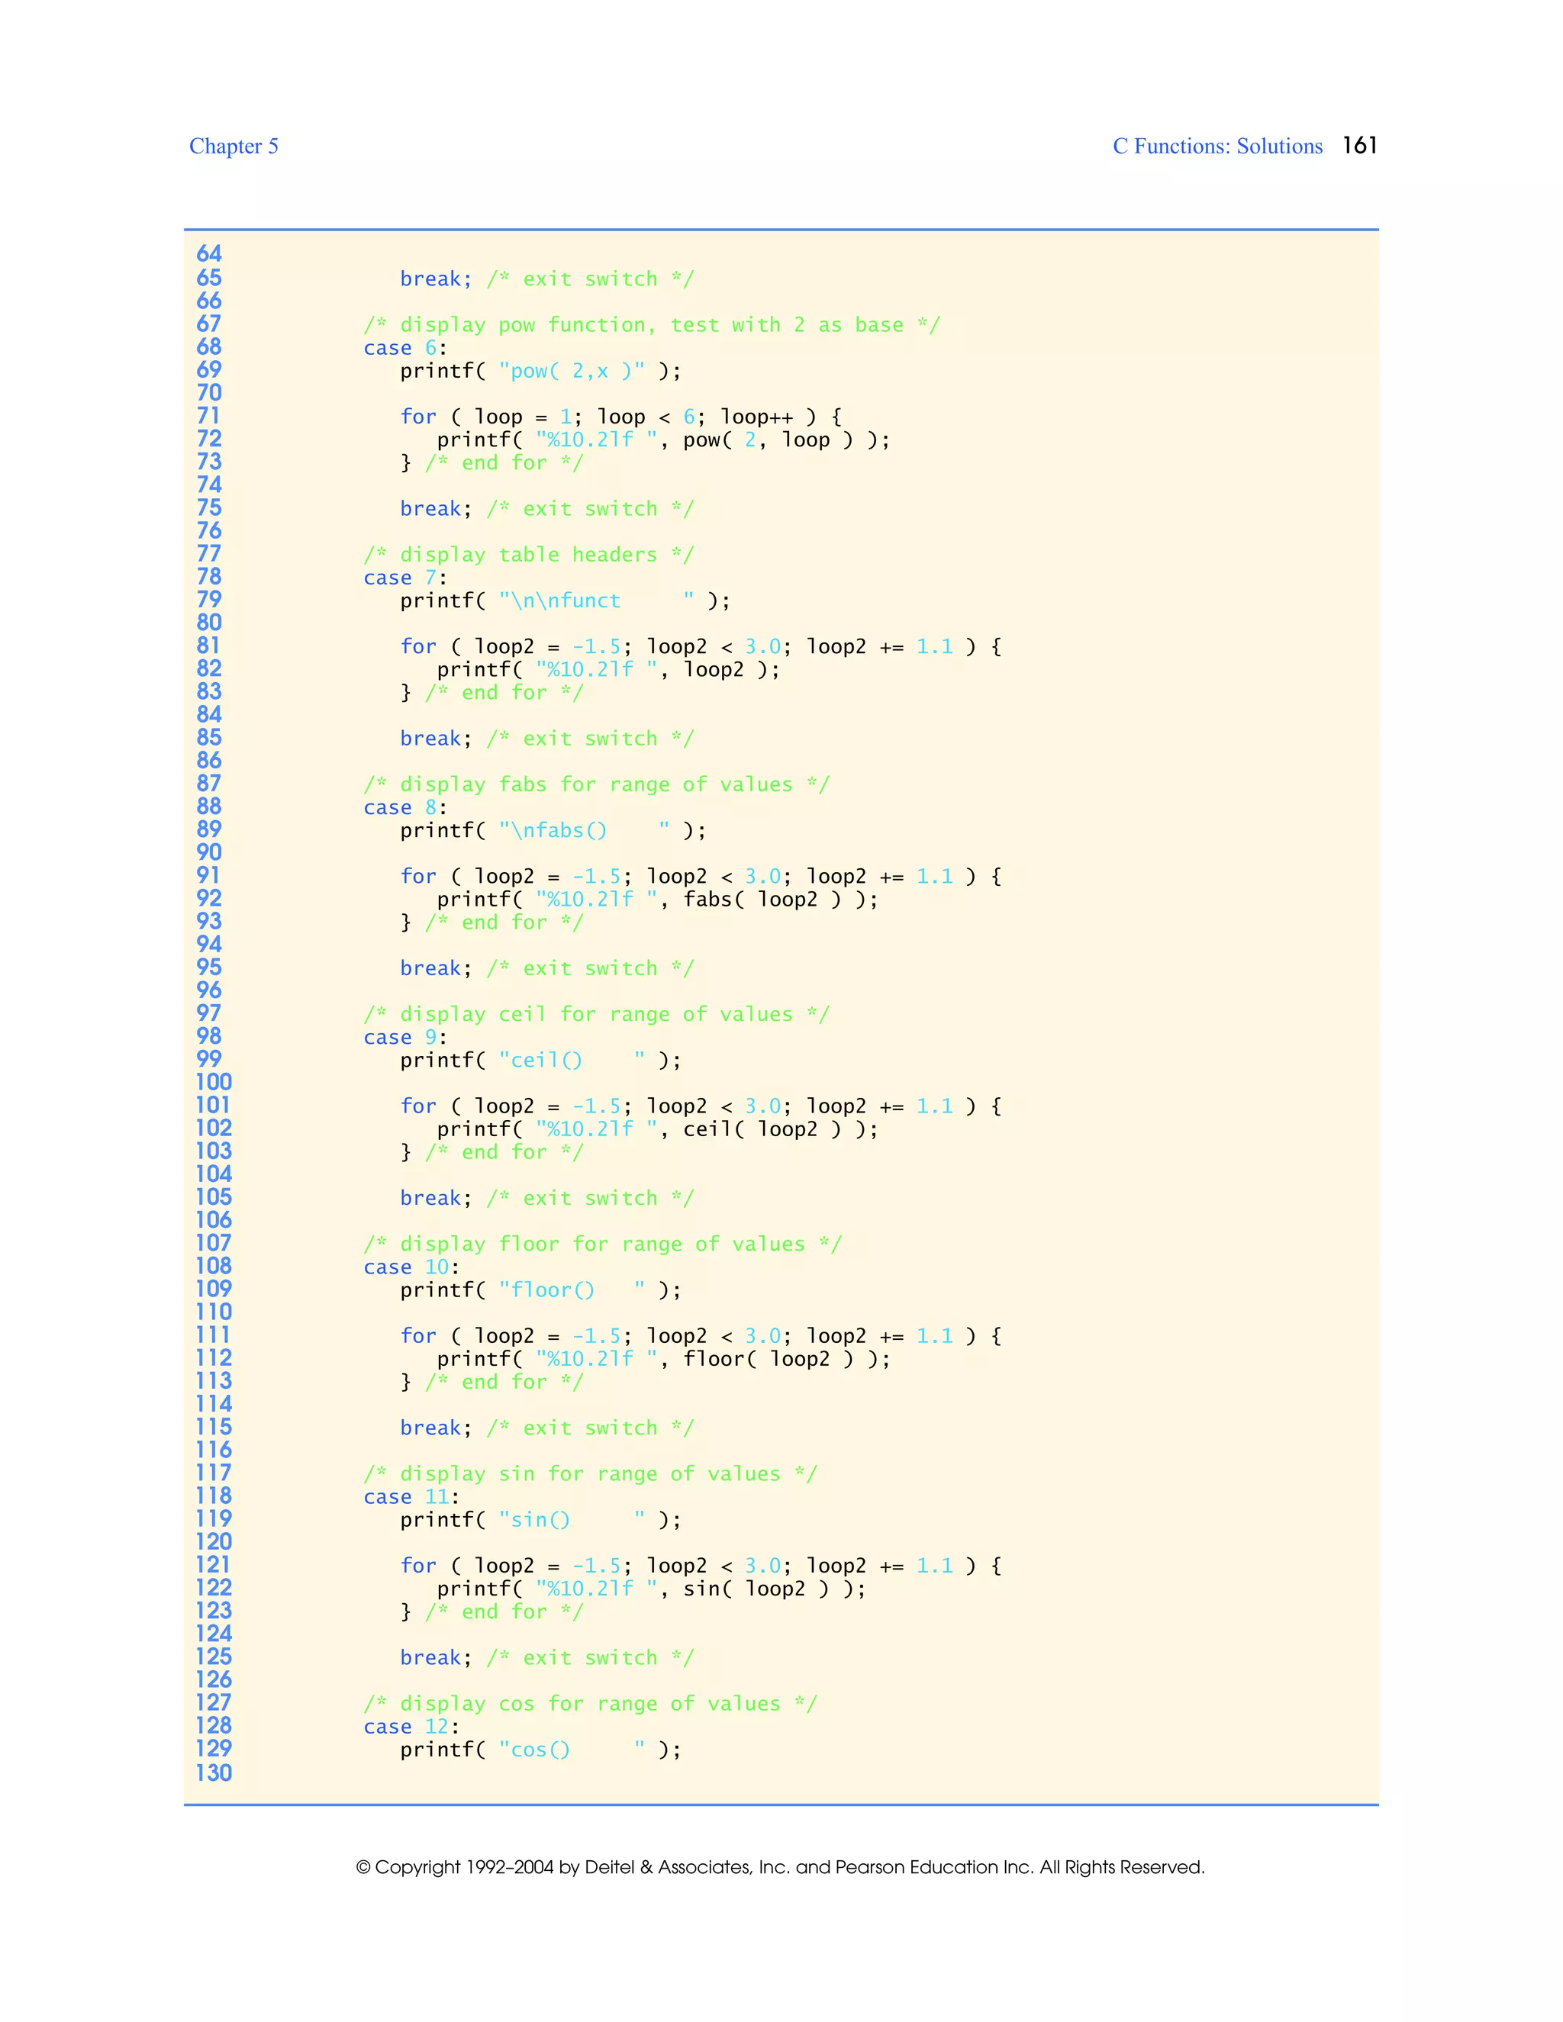Click the 'end for' comment on line 123
Image resolution: width=1563 pixels, height=2022 pixels.
coord(504,1611)
